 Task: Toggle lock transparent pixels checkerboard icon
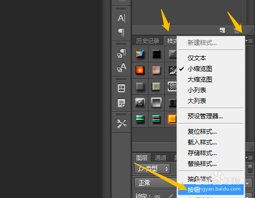(x=157, y=196)
